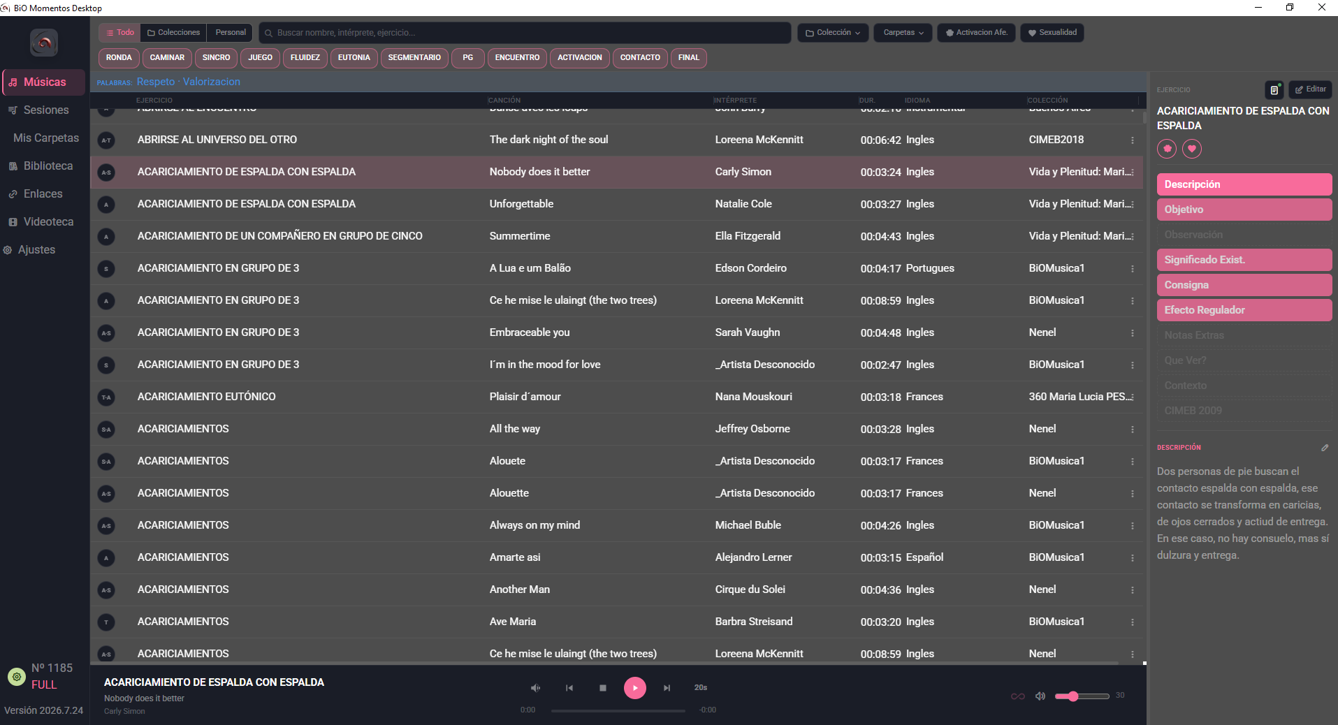Switch to the Personal tab
This screenshot has width=1338, height=725.
(231, 33)
